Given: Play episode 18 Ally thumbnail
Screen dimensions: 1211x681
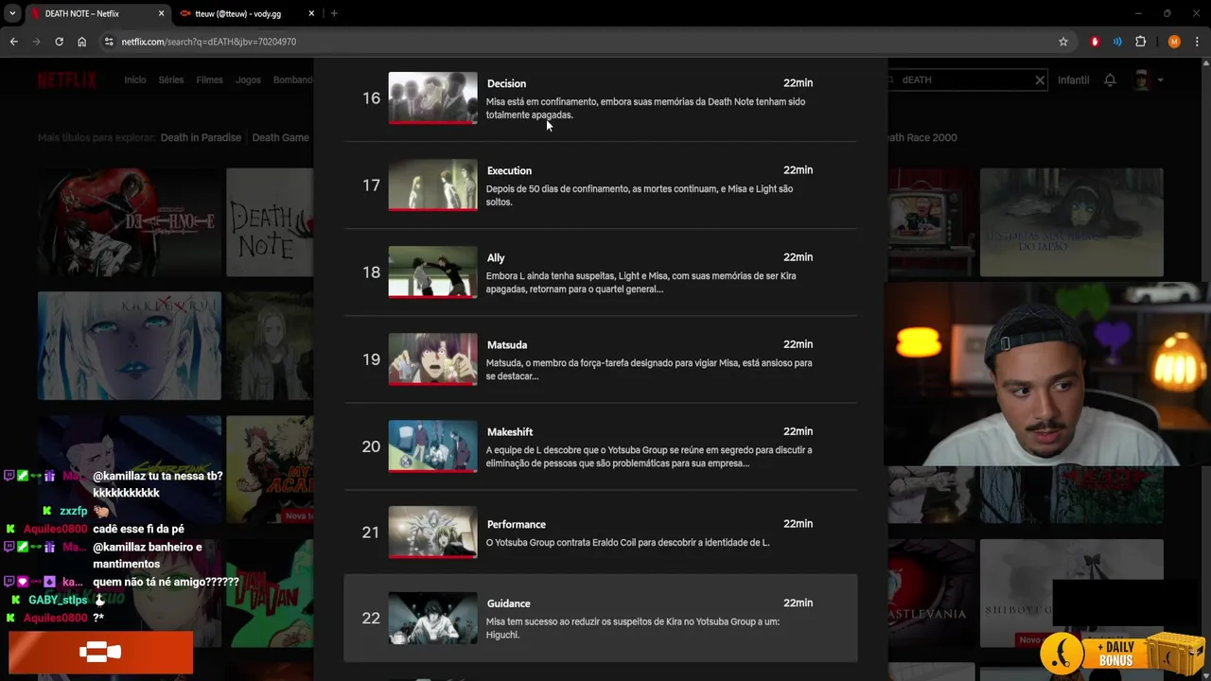Looking at the screenshot, I should click(432, 271).
